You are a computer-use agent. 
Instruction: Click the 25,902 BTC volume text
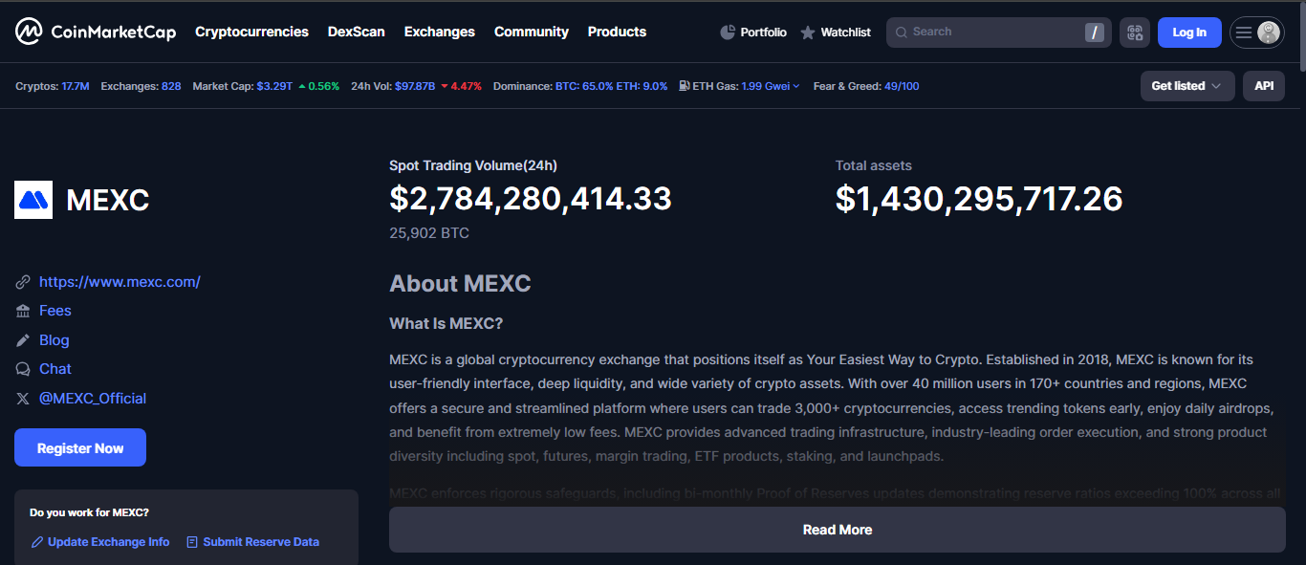click(429, 232)
